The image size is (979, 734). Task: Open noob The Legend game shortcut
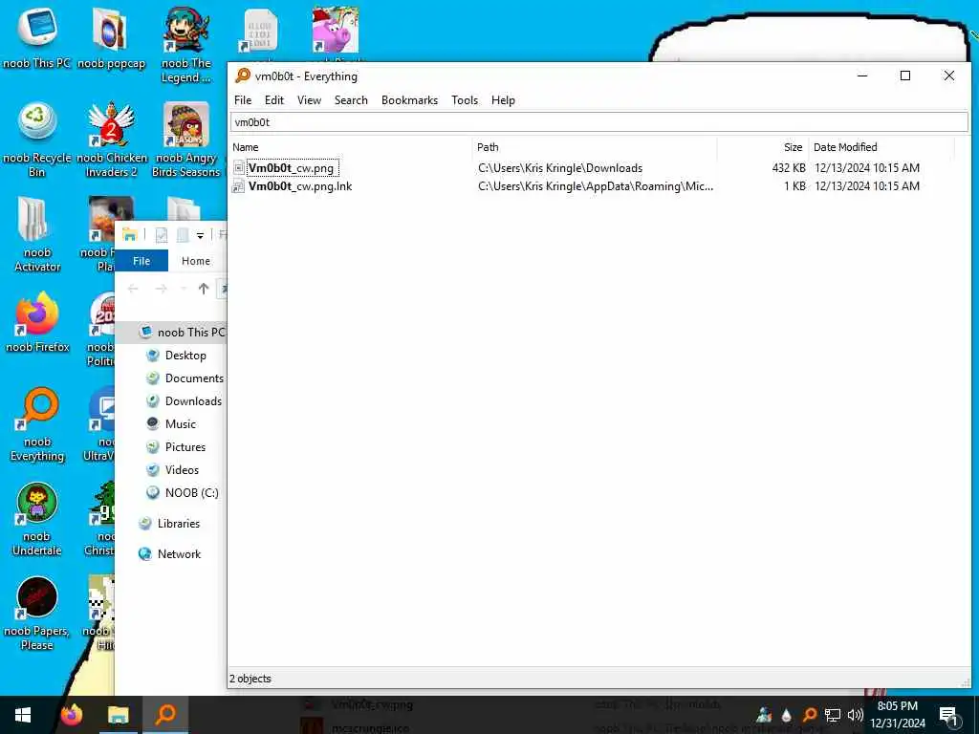186,44
